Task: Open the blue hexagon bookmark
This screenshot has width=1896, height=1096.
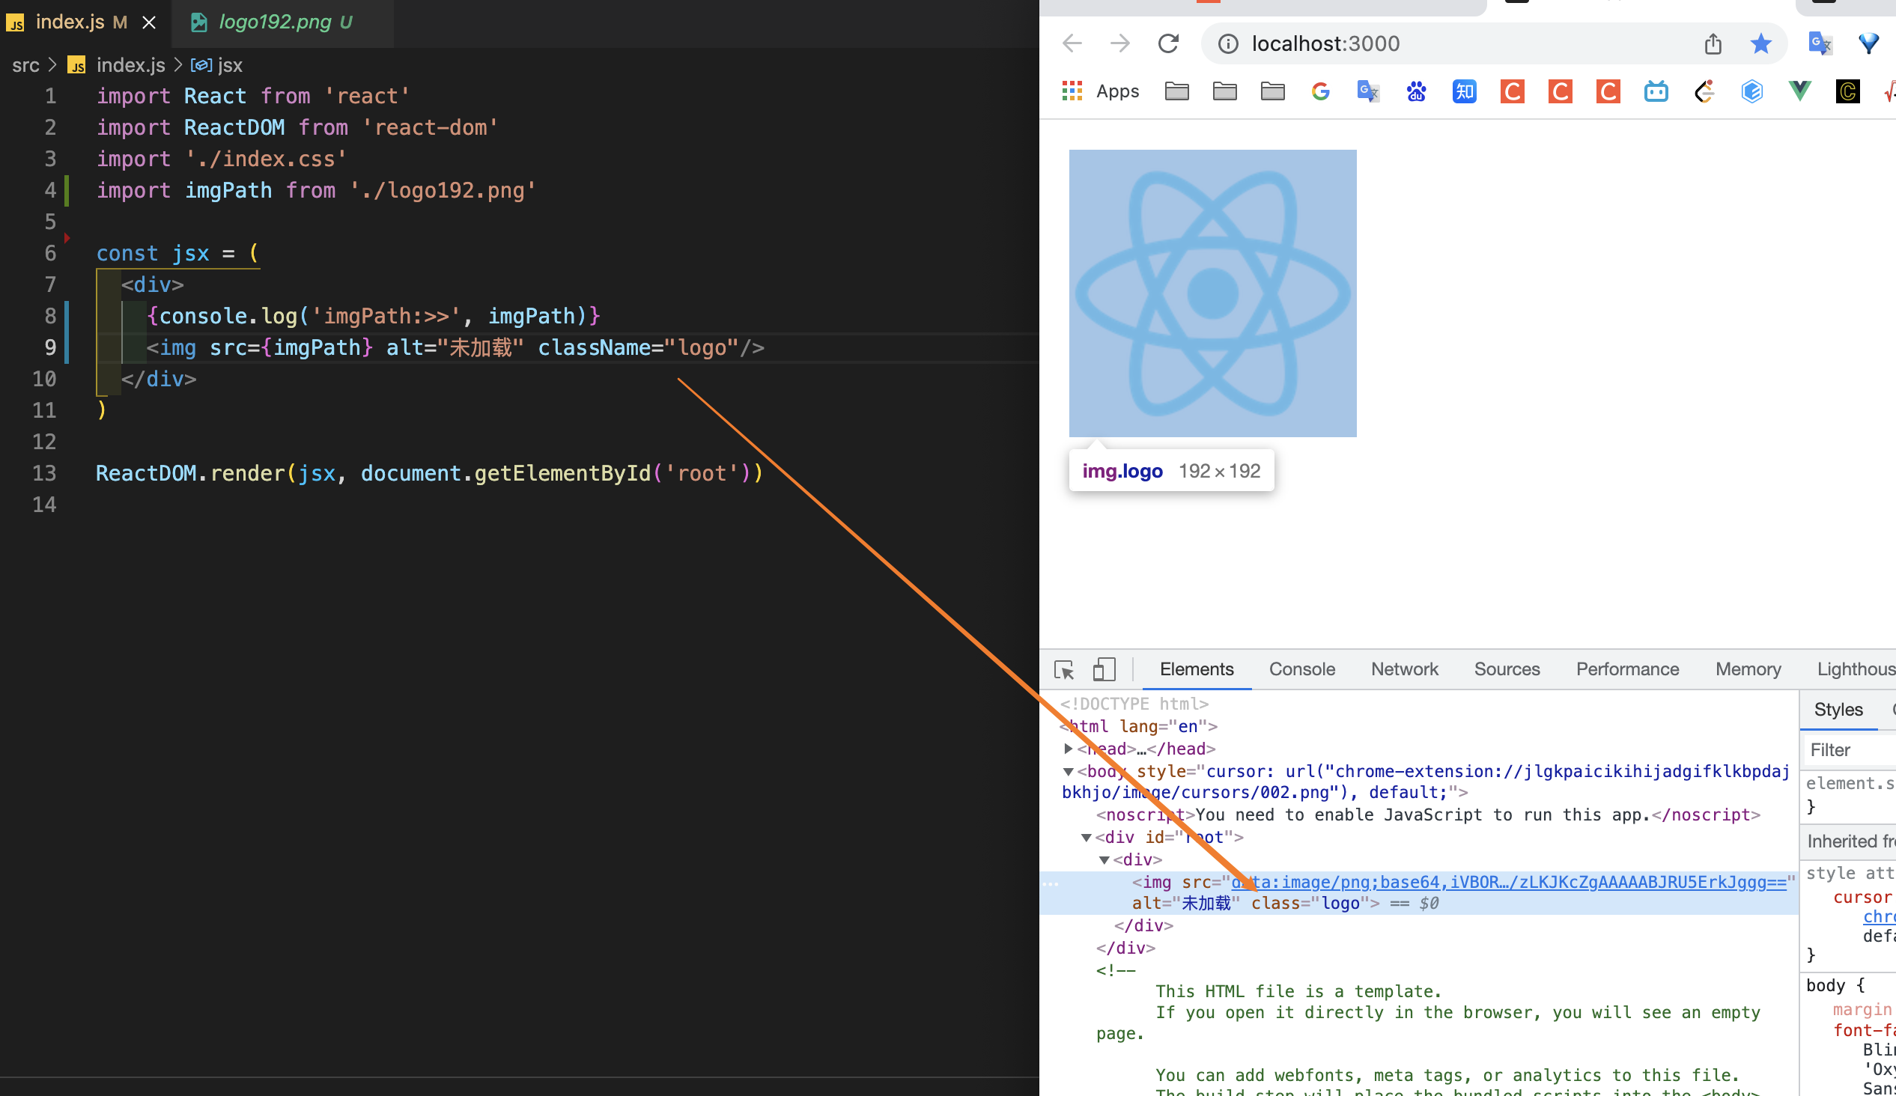Action: point(1752,92)
